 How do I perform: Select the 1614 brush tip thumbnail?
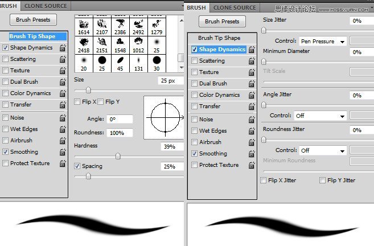84,27
